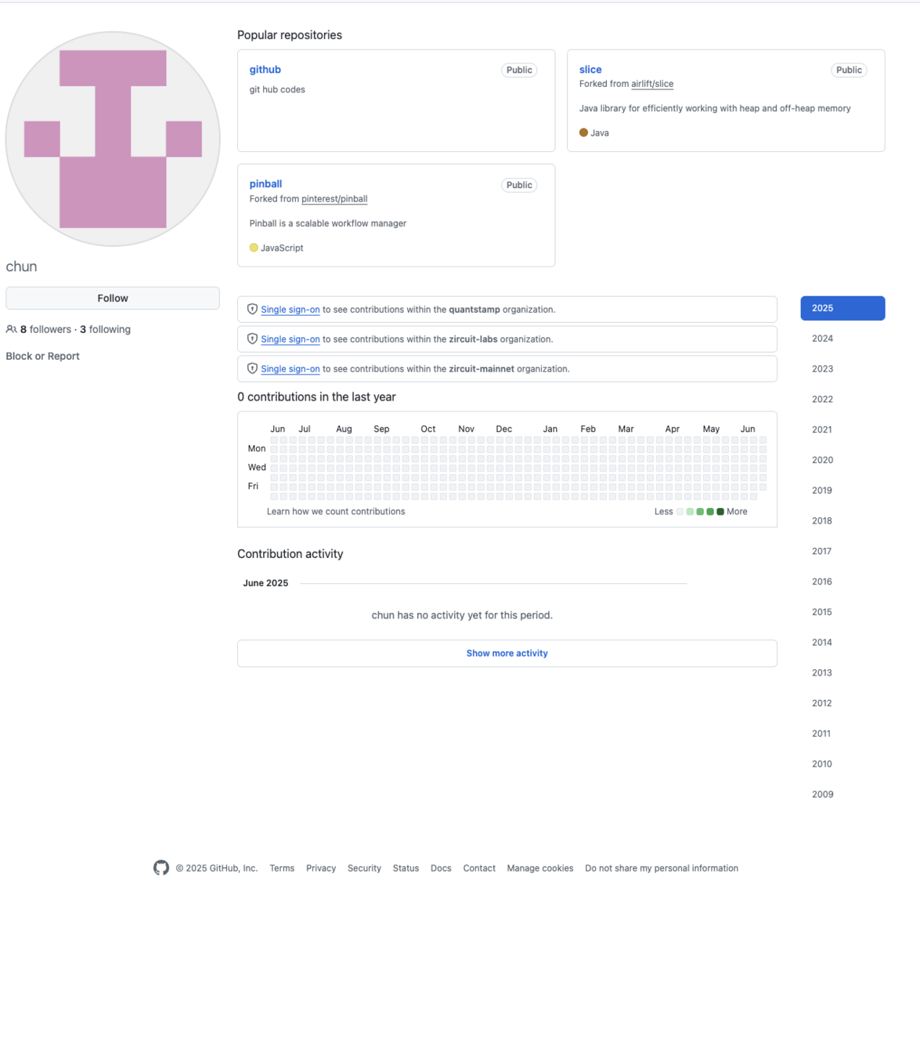Click the shield icon beside quantstamp sign-on

[x=252, y=309]
